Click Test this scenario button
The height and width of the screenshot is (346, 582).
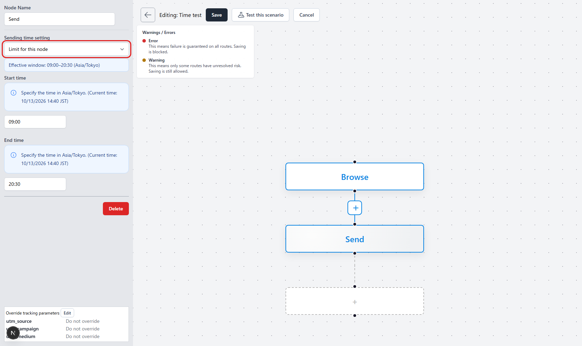(x=261, y=15)
